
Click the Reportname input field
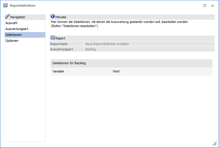tap(149, 44)
